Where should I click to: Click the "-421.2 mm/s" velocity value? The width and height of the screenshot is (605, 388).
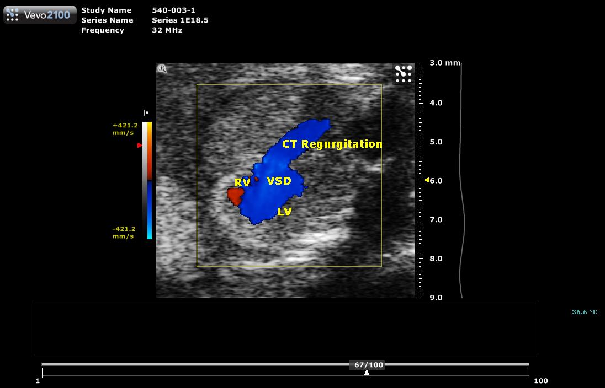point(124,233)
